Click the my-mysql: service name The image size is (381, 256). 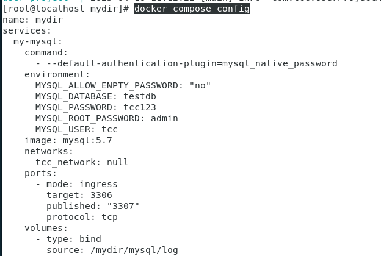[38, 41]
